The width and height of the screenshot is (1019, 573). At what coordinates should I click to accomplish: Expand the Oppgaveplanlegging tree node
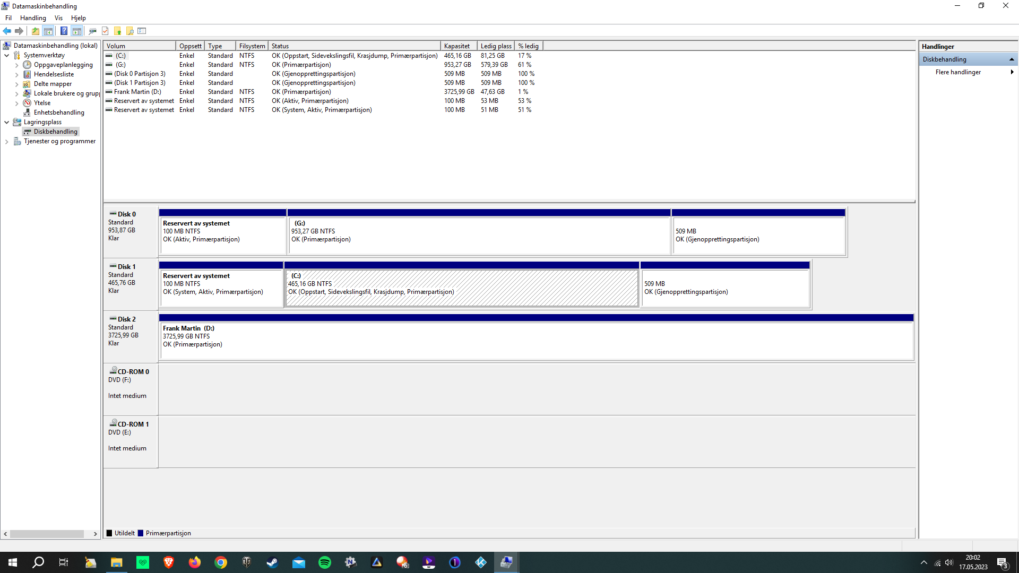click(x=16, y=65)
